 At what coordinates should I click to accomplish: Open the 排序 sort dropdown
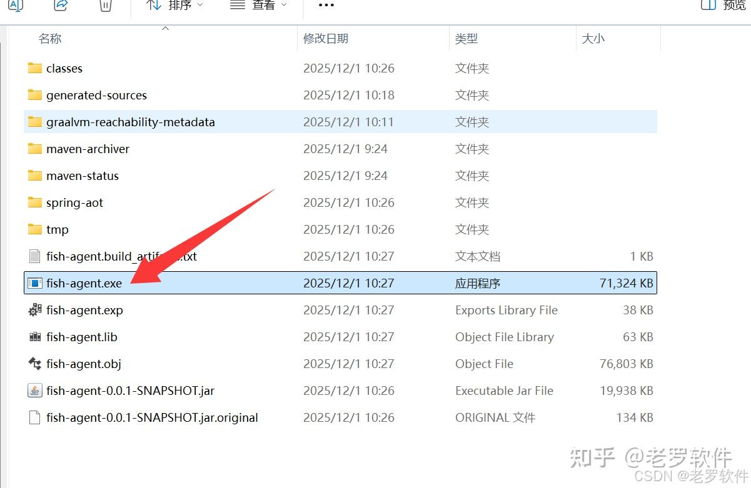(x=174, y=6)
